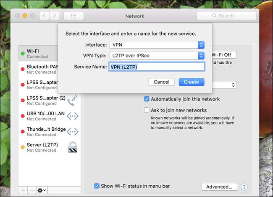Screen dimensions: 273x197
Task: Click the Turn Wi-Fi Off button
Action: [224, 55]
